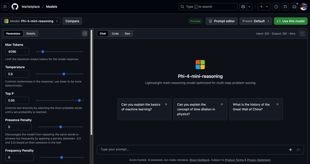Screen dimensions: 310x164
Task: Click Microsoft logo in model selector
Action: 6,21
